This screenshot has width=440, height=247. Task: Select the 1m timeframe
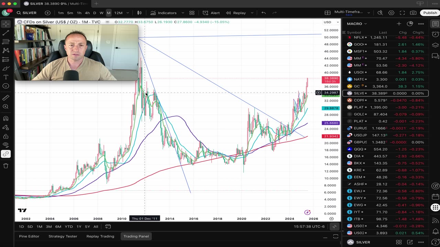(x=60, y=13)
